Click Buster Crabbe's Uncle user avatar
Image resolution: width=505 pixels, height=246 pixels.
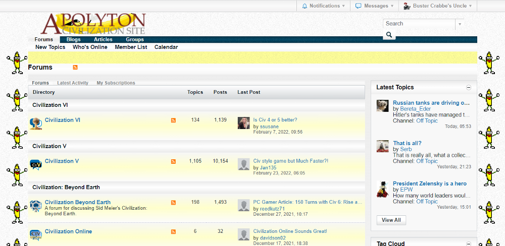click(407, 6)
